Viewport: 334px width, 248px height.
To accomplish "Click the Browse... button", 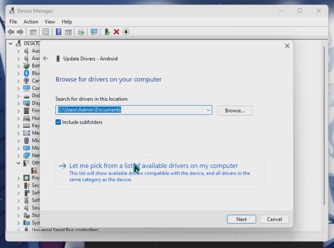I will 234,110.
